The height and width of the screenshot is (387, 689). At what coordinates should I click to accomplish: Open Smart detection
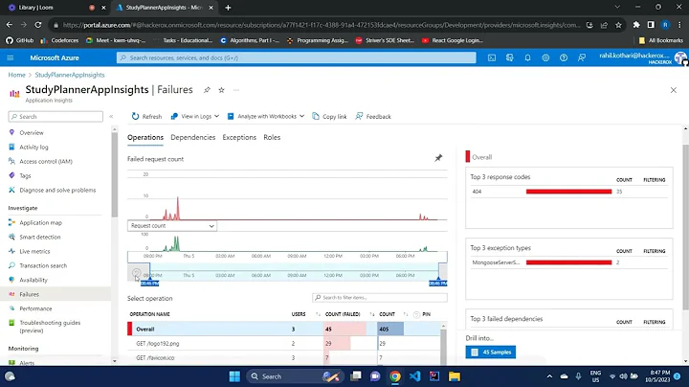[x=40, y=237]
